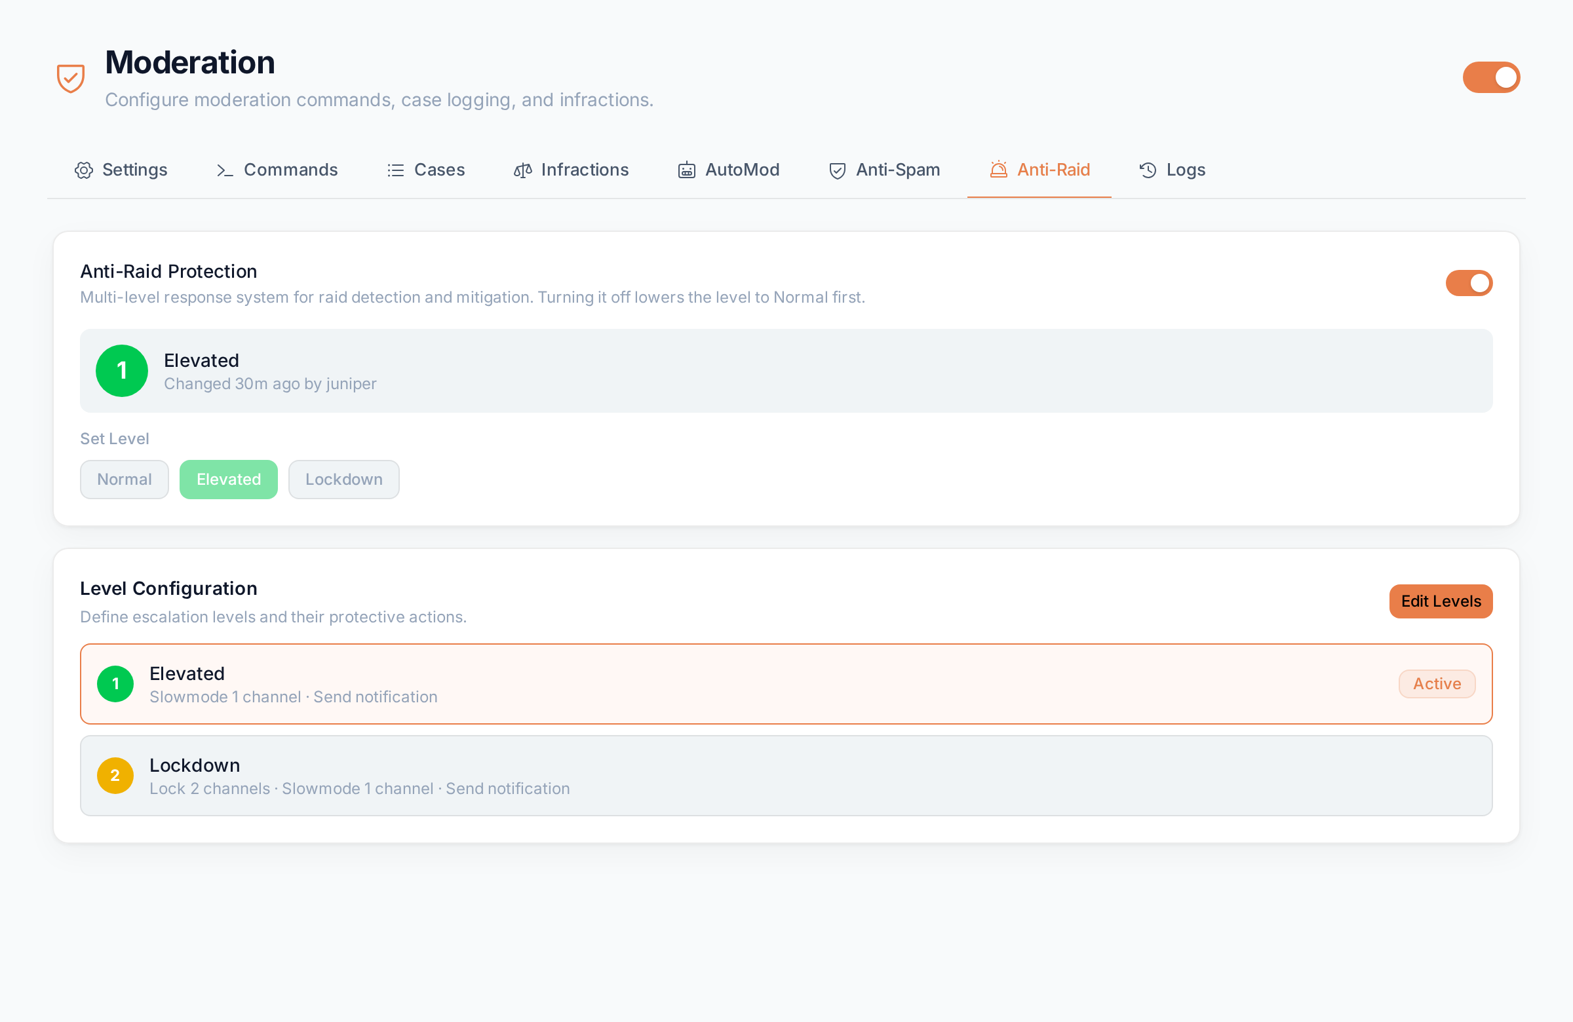Click the AutoMod robot icon
Viewport: 1573px width, 1022px height.
point(687,170)
